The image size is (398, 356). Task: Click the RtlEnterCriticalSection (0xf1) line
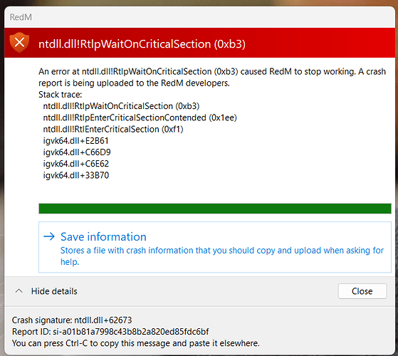click(113, 129)
